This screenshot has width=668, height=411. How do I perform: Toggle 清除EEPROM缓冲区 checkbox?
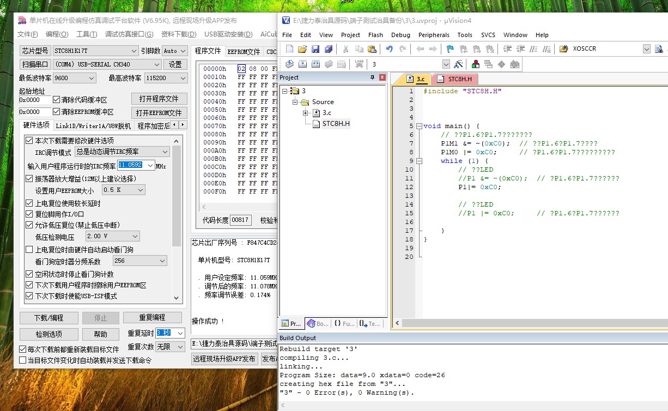point(57,112)
